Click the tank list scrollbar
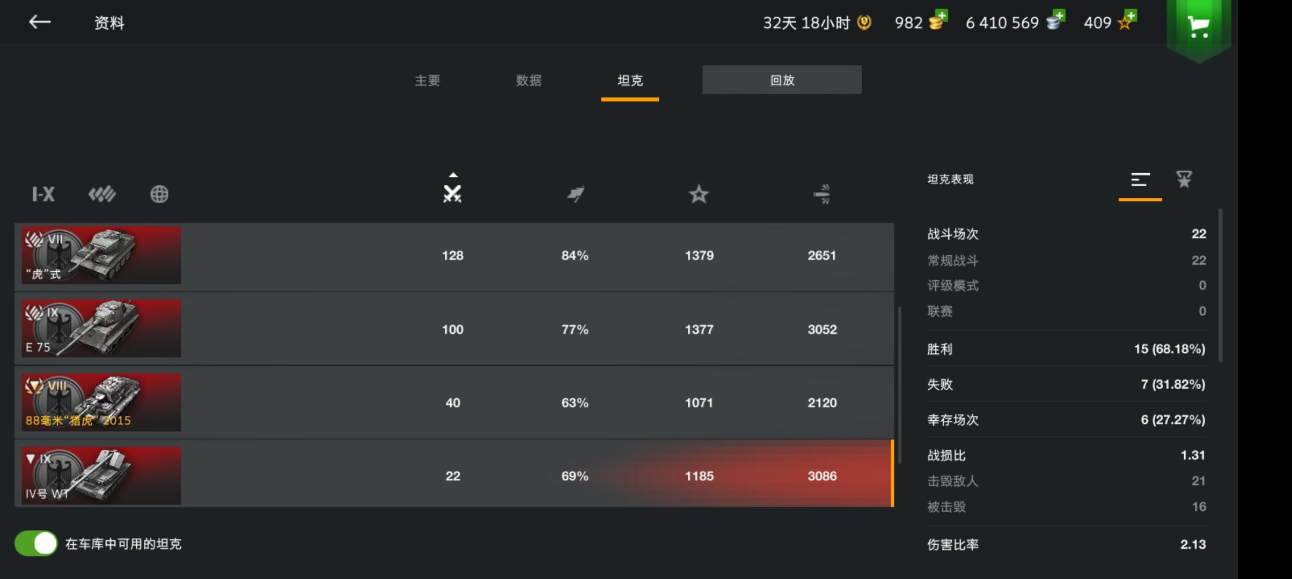Image resolution: width=1292 pixels, height=579 pixels. (x=899, y=385)
